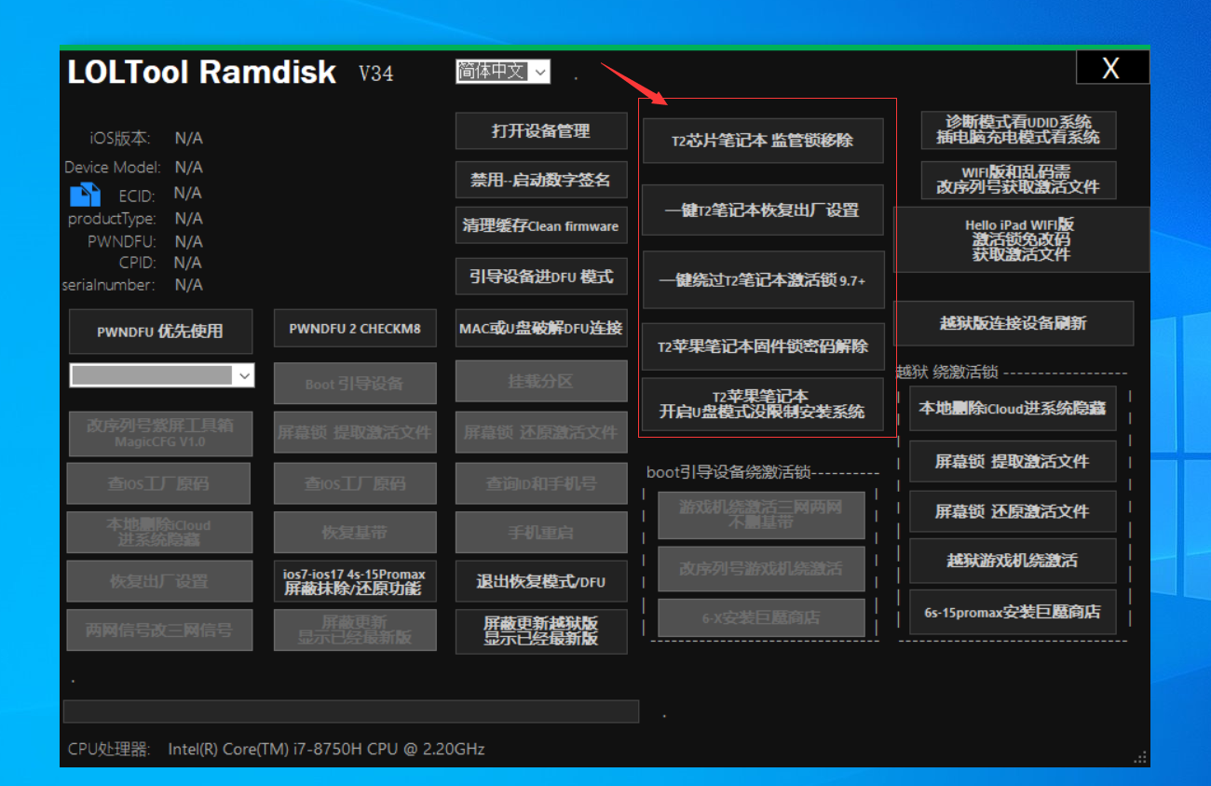Expand the empty dropdown below PWNDFU 优先使用
The height and width of the screenshot is (786, 1211).
click(x=162, y=375)
